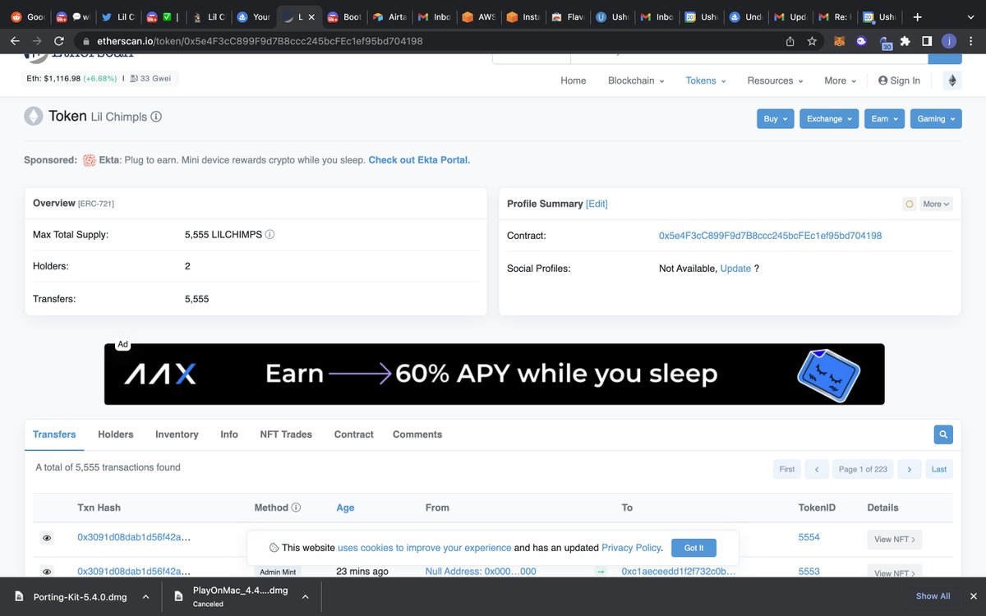Expand the PlayOnMac download options chevron
Image resolution: width=986 pixels, height=616 pixels.
click(x=304, y=596)
